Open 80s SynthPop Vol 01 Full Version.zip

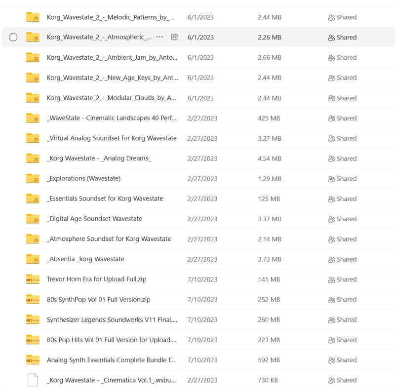[98, 300]
